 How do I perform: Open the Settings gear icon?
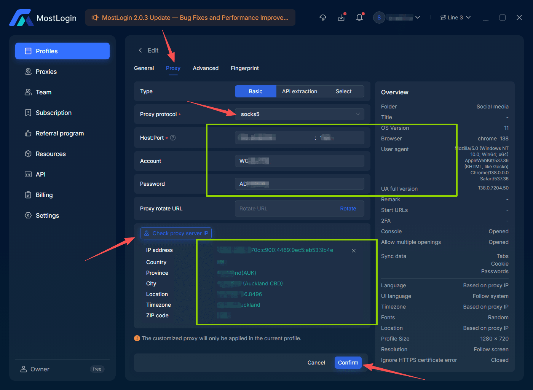click(x=28, y=215)
